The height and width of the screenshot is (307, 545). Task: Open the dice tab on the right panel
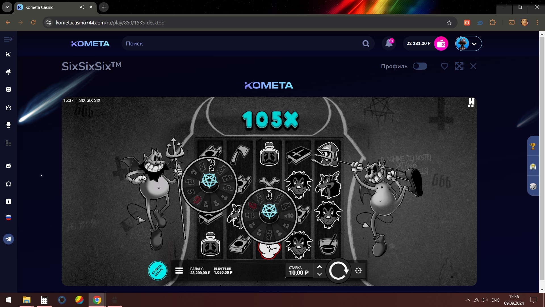coord(533,186)
